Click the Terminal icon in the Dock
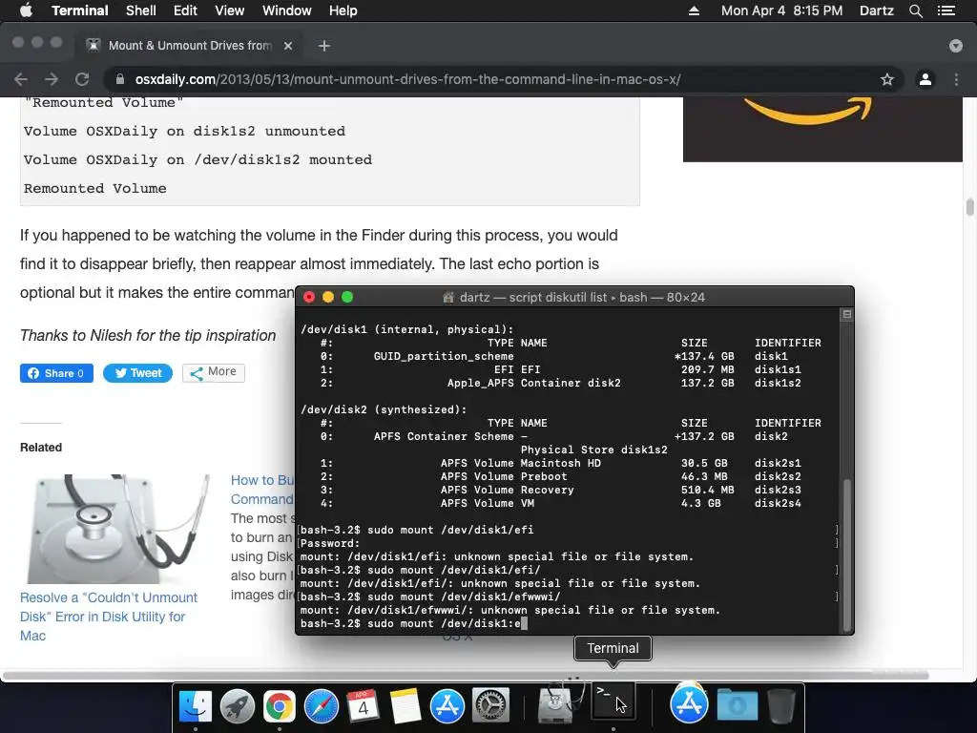This screenshot has width=977, height=733. click(x=613, y=702)
